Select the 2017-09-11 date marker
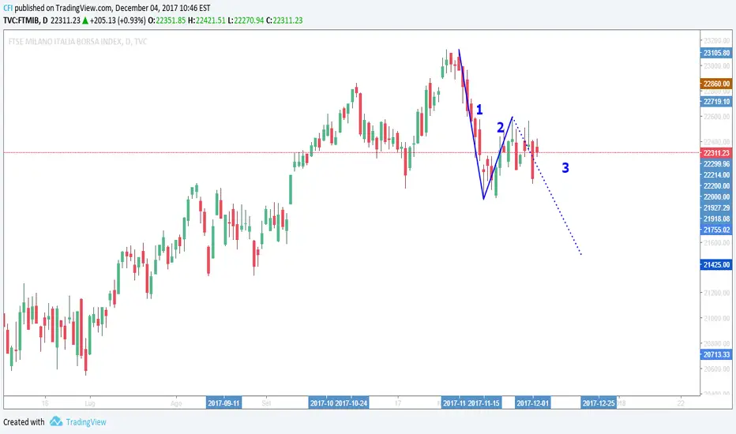Image resolution: width=736 pixels, height=434 pixels. pos(223,403)
